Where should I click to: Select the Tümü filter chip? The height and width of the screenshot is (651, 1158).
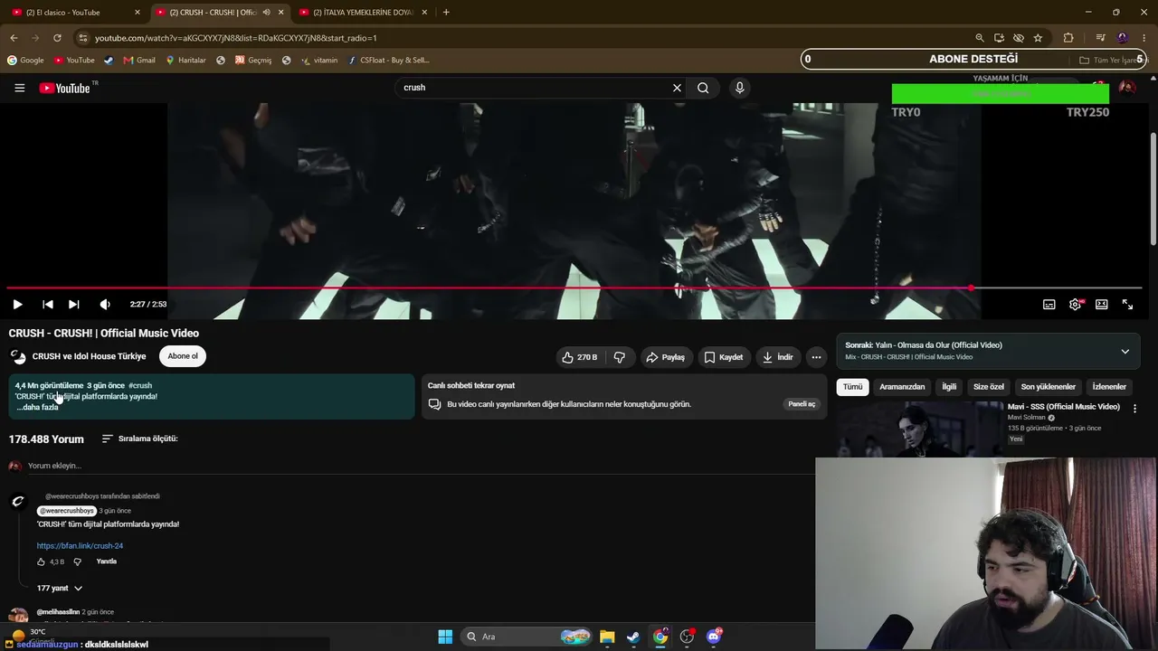click(x=853, y=387)
